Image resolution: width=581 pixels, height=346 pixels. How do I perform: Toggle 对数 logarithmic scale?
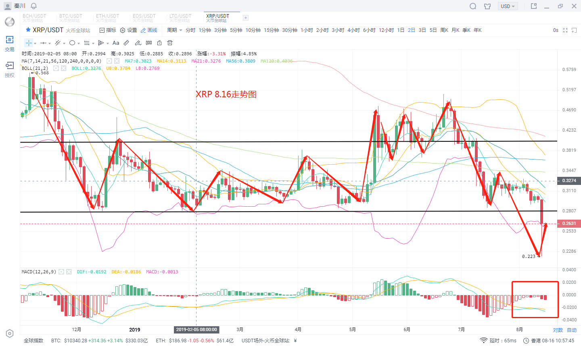coord(558,330)
